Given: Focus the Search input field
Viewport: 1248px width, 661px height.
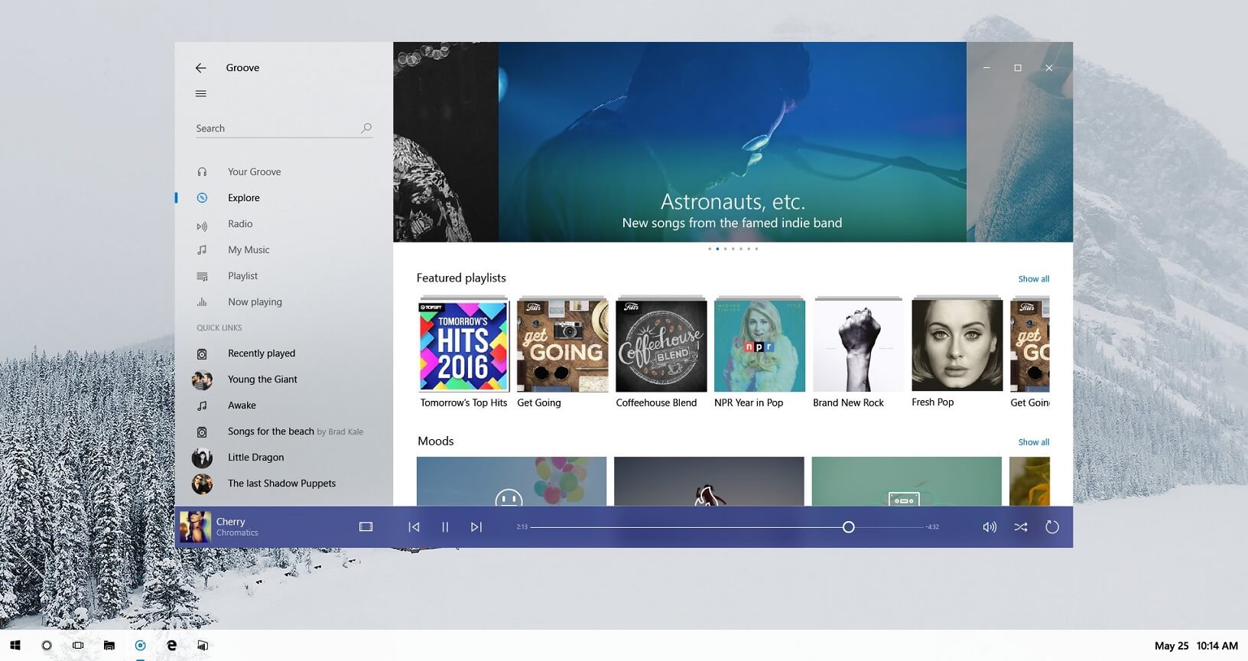Looking at the screenshot, I should click(284, 129).
